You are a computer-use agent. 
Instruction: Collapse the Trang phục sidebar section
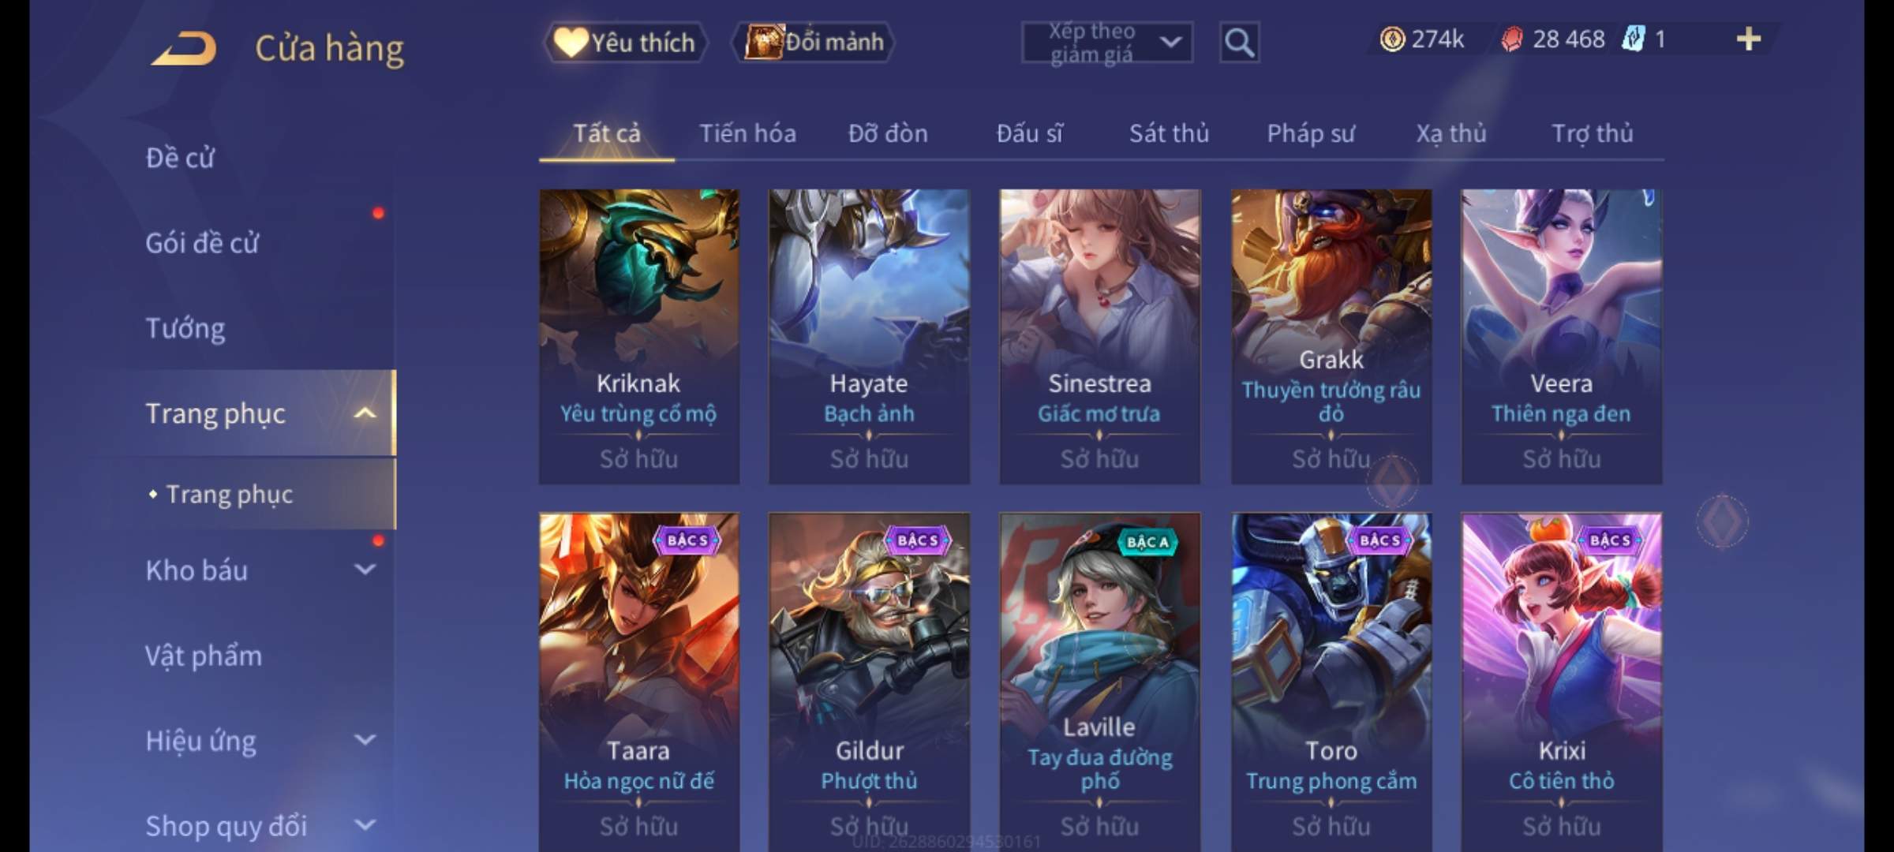pos(365,413)
